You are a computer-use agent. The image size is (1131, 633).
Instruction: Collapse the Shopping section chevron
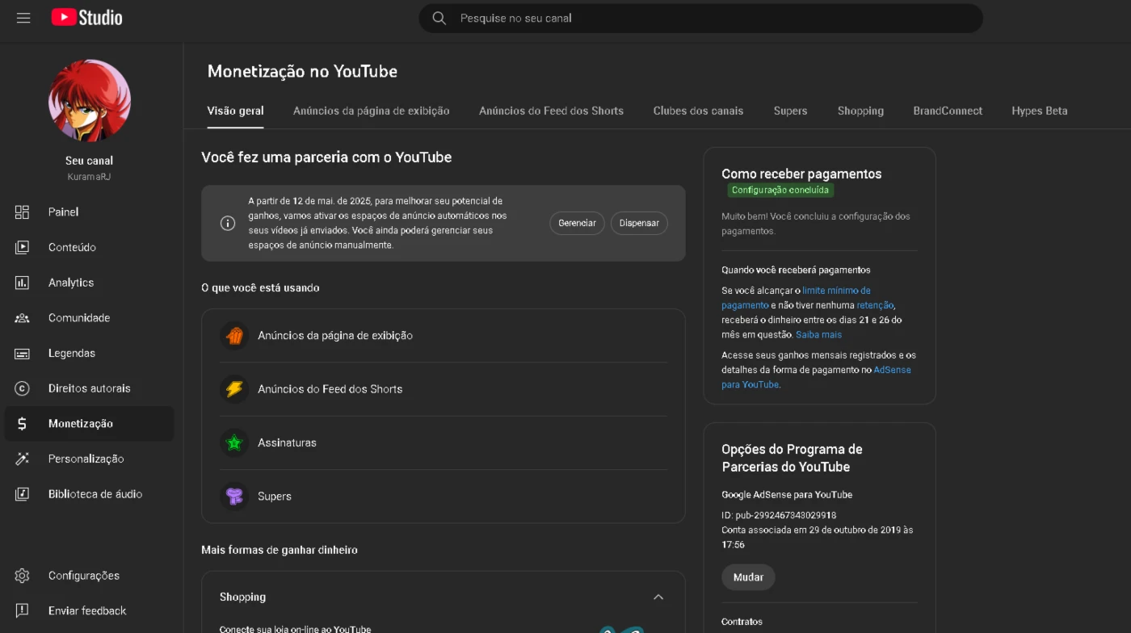tap(658, 597)
